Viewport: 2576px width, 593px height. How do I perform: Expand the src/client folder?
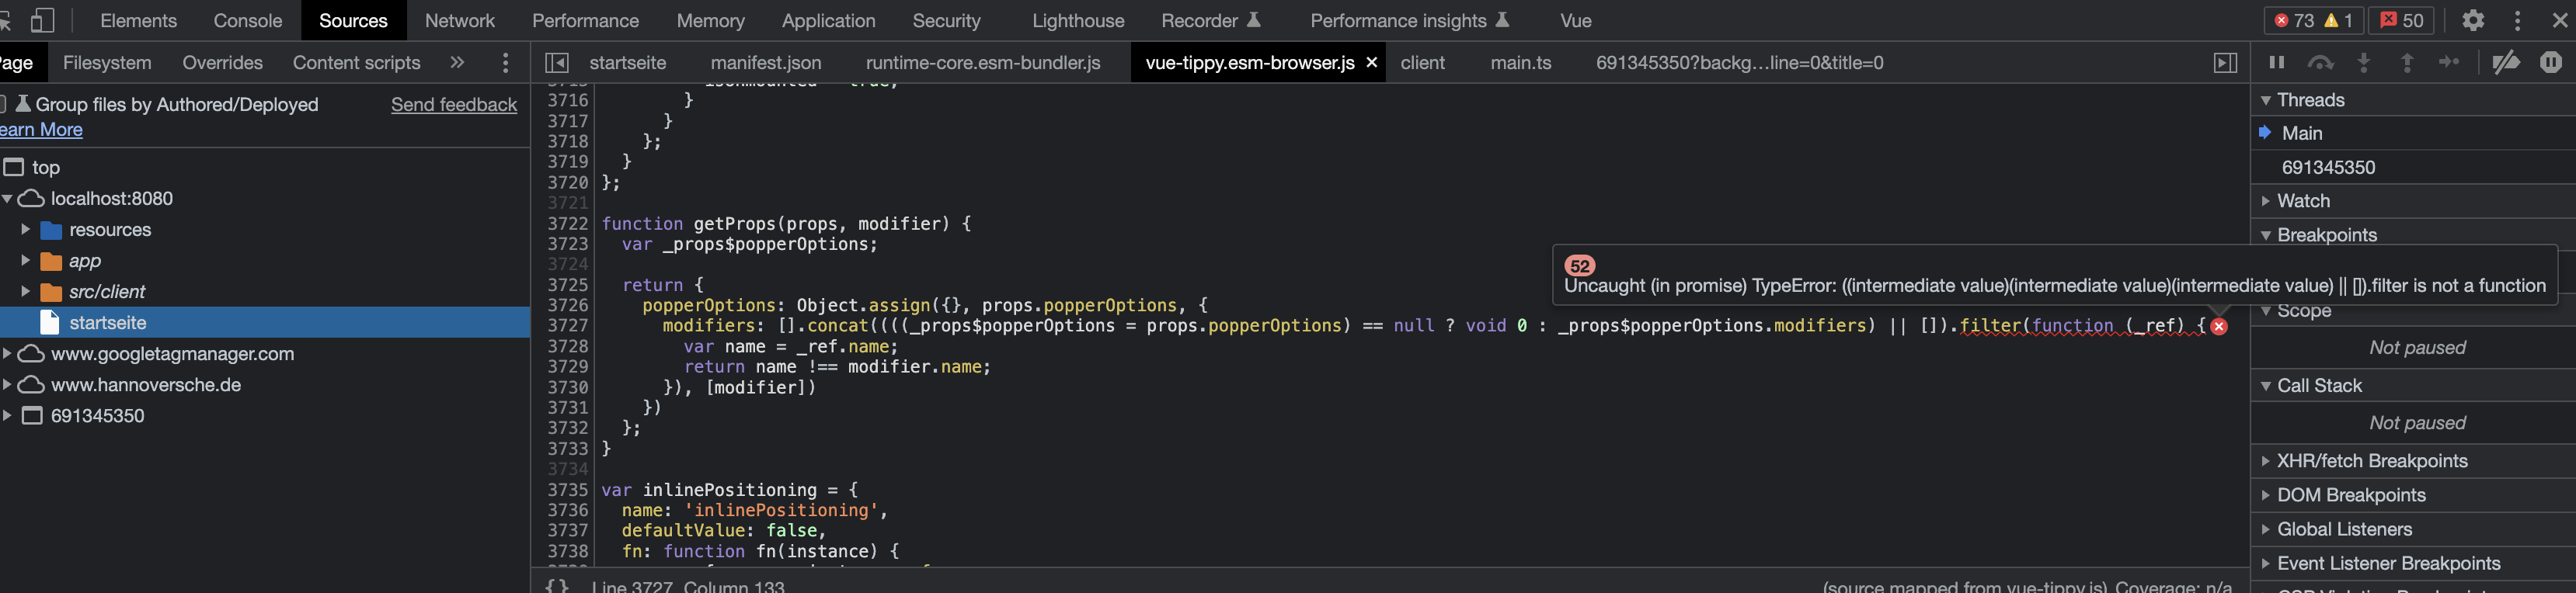pyautogui.click(x=26, y=292)
